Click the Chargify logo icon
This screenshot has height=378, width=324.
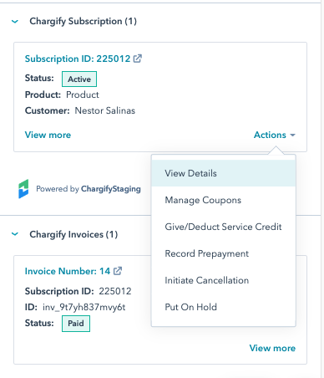(x=23, y=189)
